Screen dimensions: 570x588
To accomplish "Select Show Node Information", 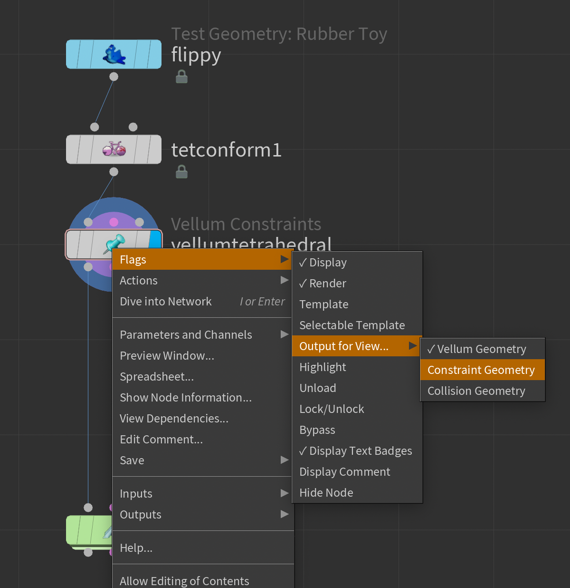I will pyautogui.click(x=203, y=398).
